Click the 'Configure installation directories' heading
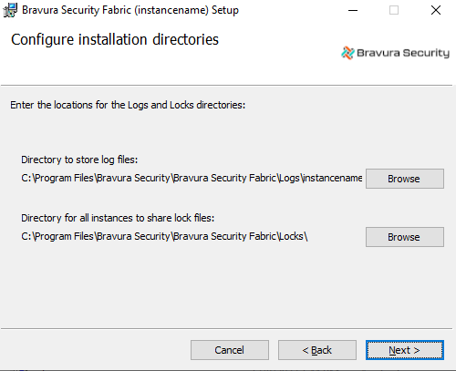This screenshot has width=456, height=371. [115, 40]
